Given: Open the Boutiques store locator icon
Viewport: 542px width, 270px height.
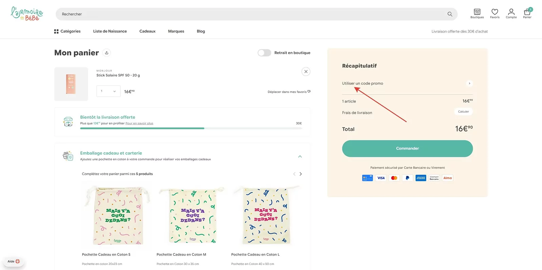Looking at the screenshot, I should point(477,14).
